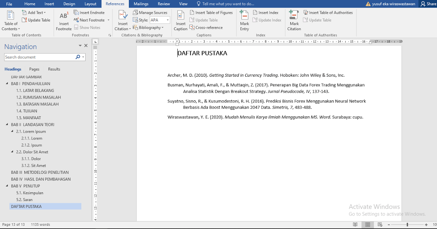Open the Review ribbon tab

[x=164, y=4]
